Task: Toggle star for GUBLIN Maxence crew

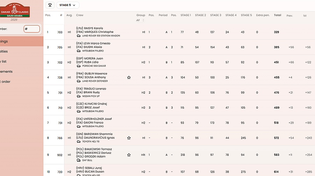Action: [129, 78]
